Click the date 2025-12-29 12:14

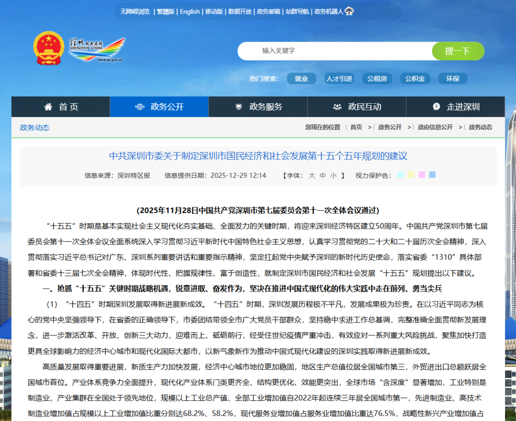(238, 175)
